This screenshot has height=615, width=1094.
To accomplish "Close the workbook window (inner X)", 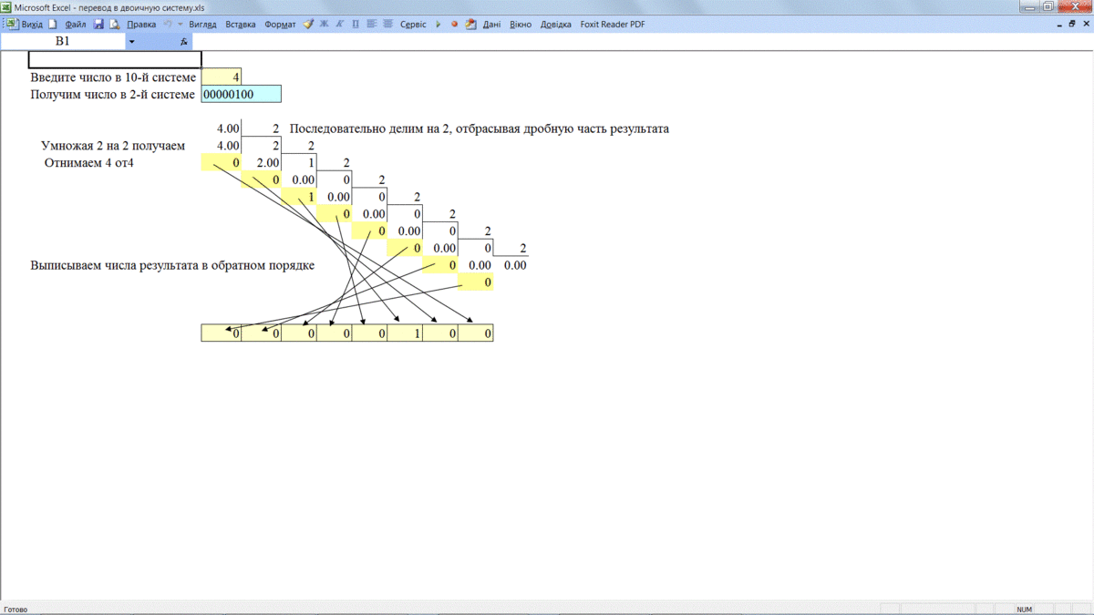I will pos(1086,25).
